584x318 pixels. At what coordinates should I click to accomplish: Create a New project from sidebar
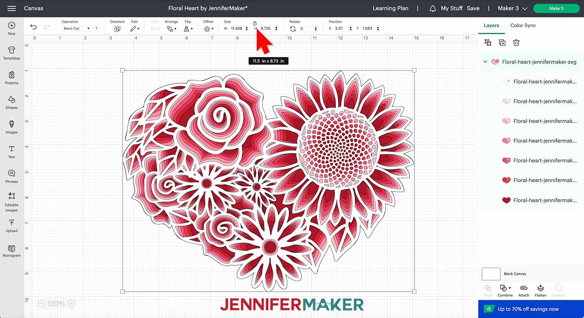[x=12, y=28]
